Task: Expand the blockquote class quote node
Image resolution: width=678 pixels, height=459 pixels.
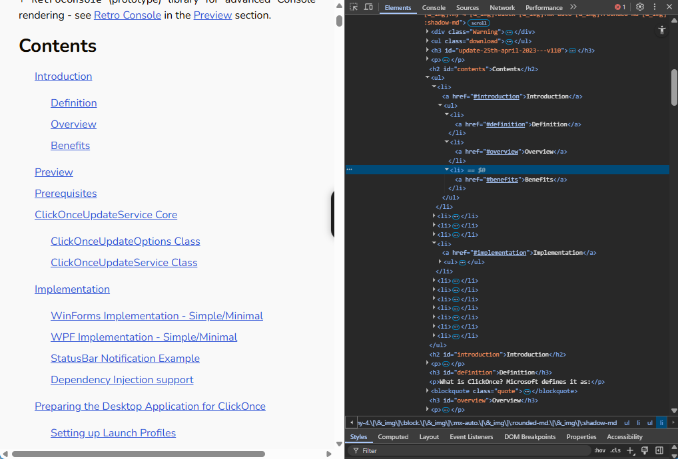Action: click(427, 390)
